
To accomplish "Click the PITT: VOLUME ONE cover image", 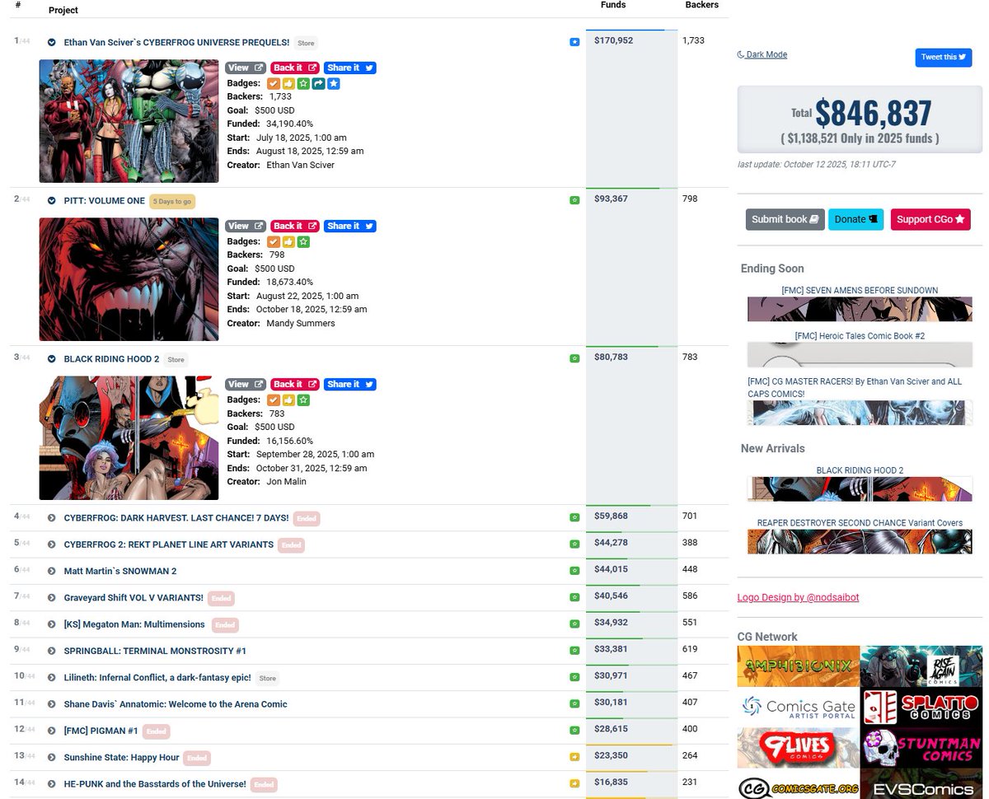I will [129, 279].
